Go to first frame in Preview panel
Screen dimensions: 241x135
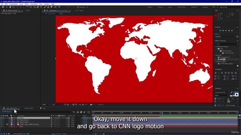pyautogui.click(x=220, y=31)
